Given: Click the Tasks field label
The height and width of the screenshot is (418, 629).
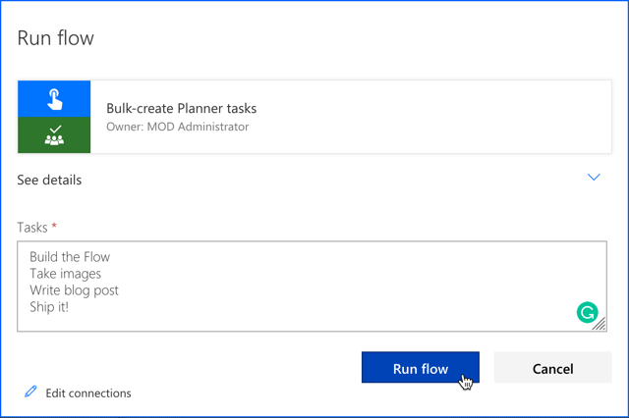Looking at the screenshot, I should tap(32, 228).
